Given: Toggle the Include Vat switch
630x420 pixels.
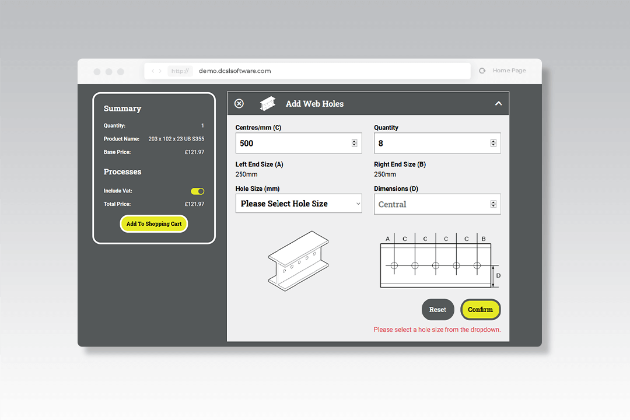Looking at the screenshot, I should (197, 191).
